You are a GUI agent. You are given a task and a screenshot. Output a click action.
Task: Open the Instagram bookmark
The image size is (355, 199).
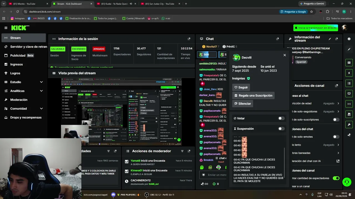[x=17, y=19]
